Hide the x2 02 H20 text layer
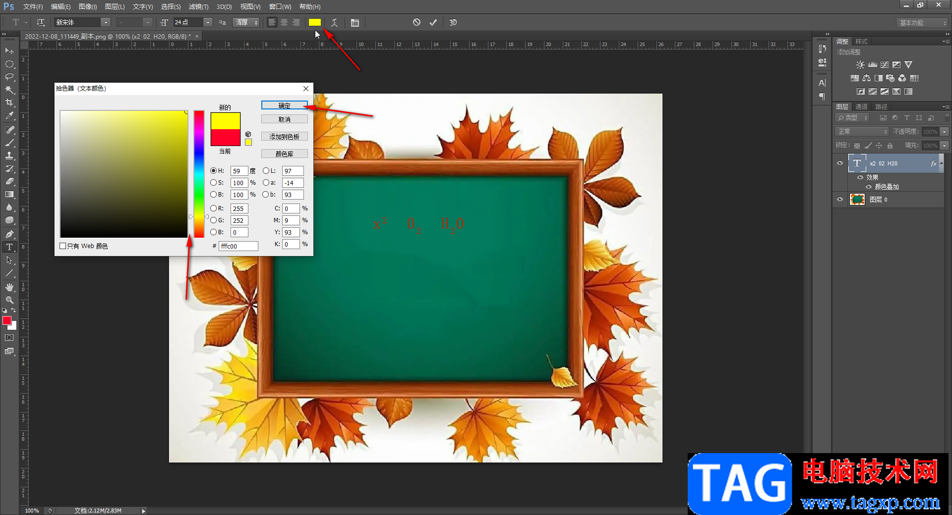 tap(840, 163)
